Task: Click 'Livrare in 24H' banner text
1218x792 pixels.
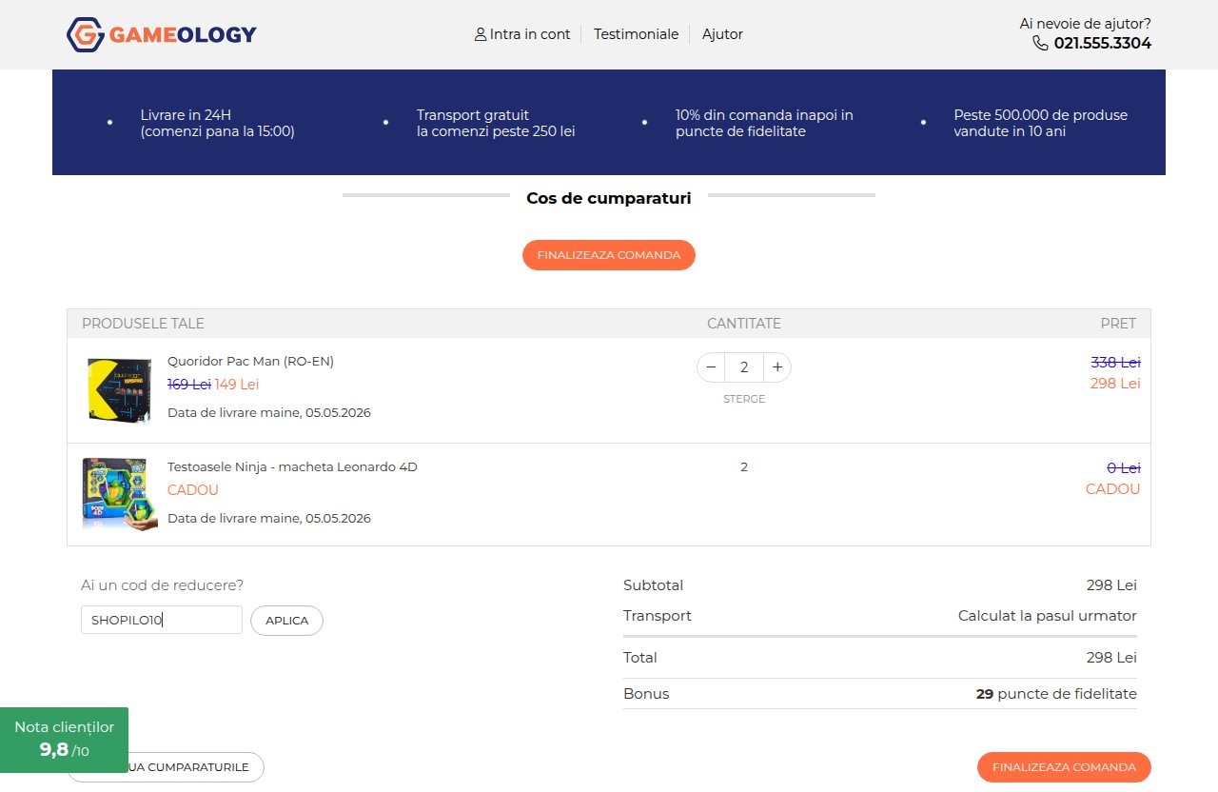Action: pyautogui.click(x=217, y=123)
